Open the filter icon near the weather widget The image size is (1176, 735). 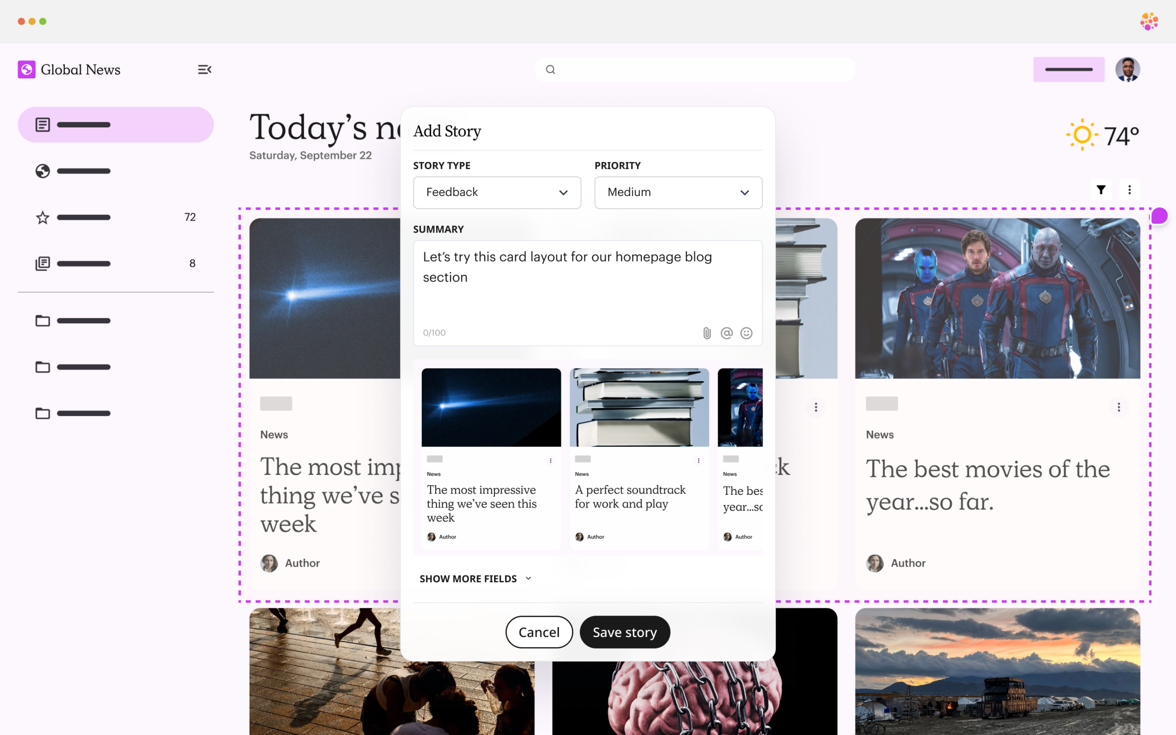click(x=1101, y=190)
